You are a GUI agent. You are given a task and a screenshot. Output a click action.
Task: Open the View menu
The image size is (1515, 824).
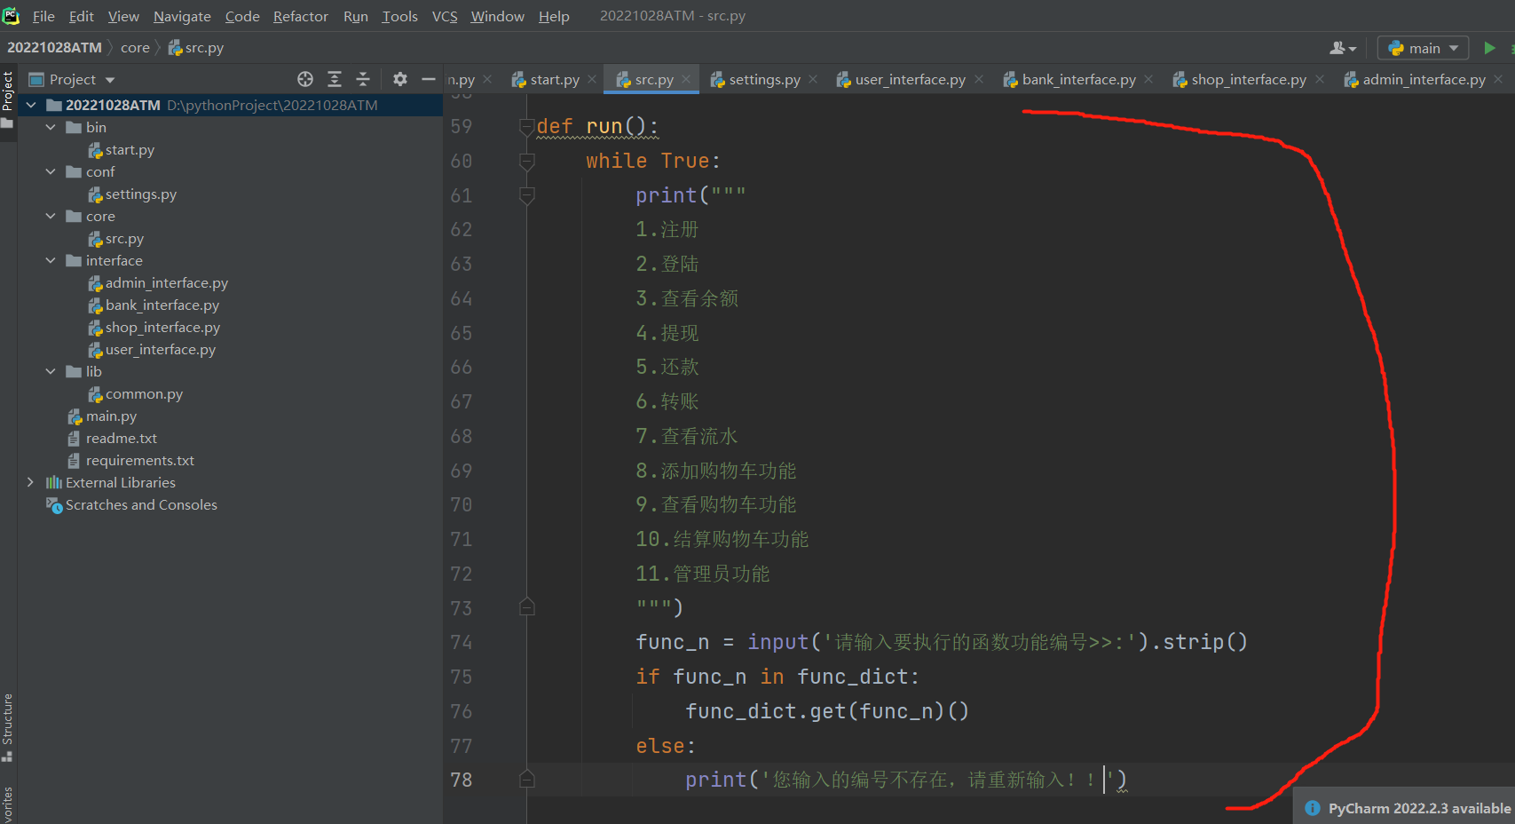(123, 16)
